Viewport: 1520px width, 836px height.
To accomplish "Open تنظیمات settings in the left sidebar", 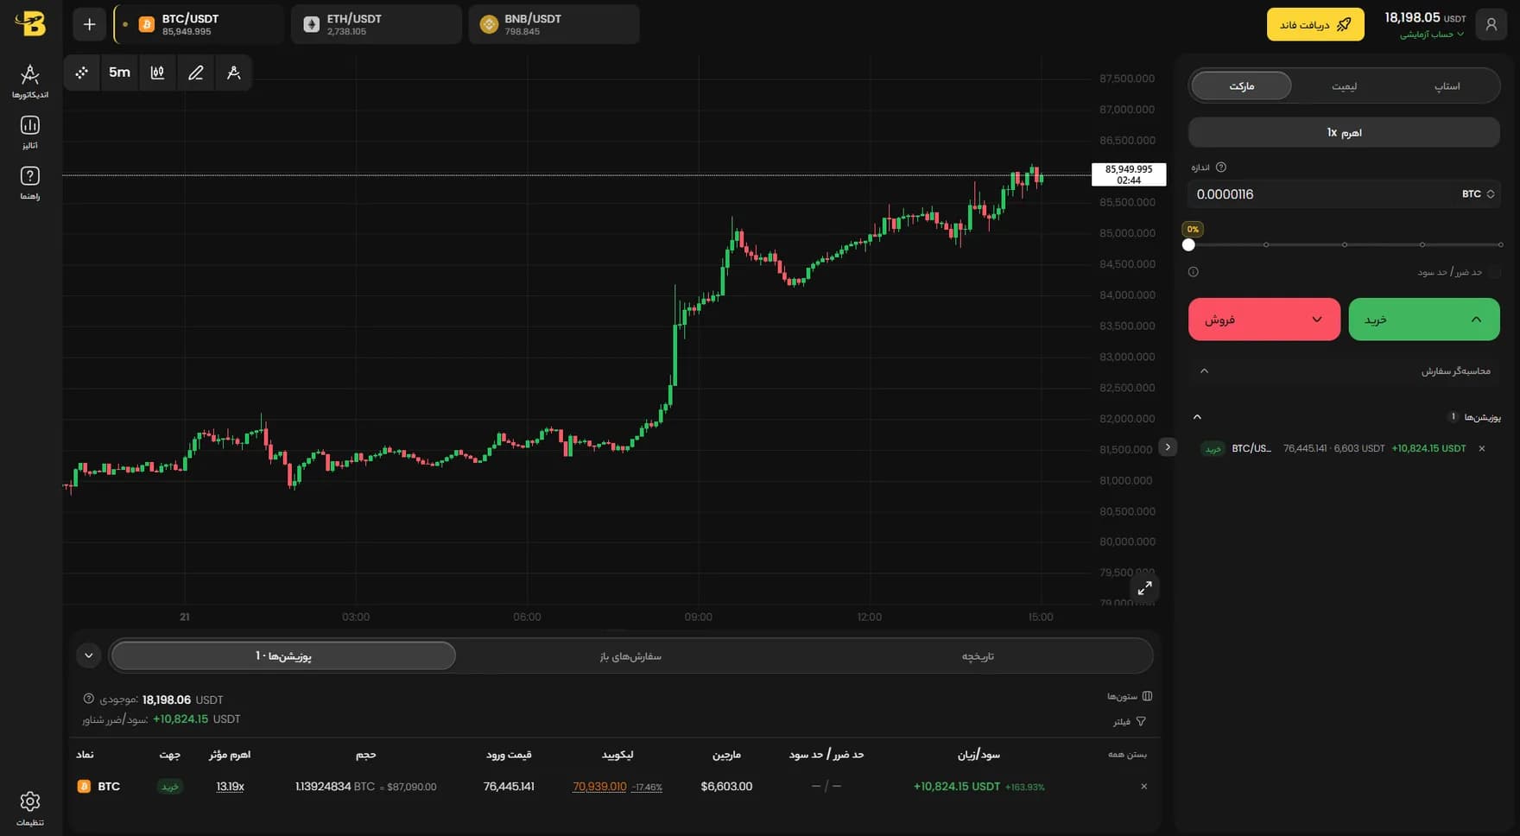I will point(30,809).
